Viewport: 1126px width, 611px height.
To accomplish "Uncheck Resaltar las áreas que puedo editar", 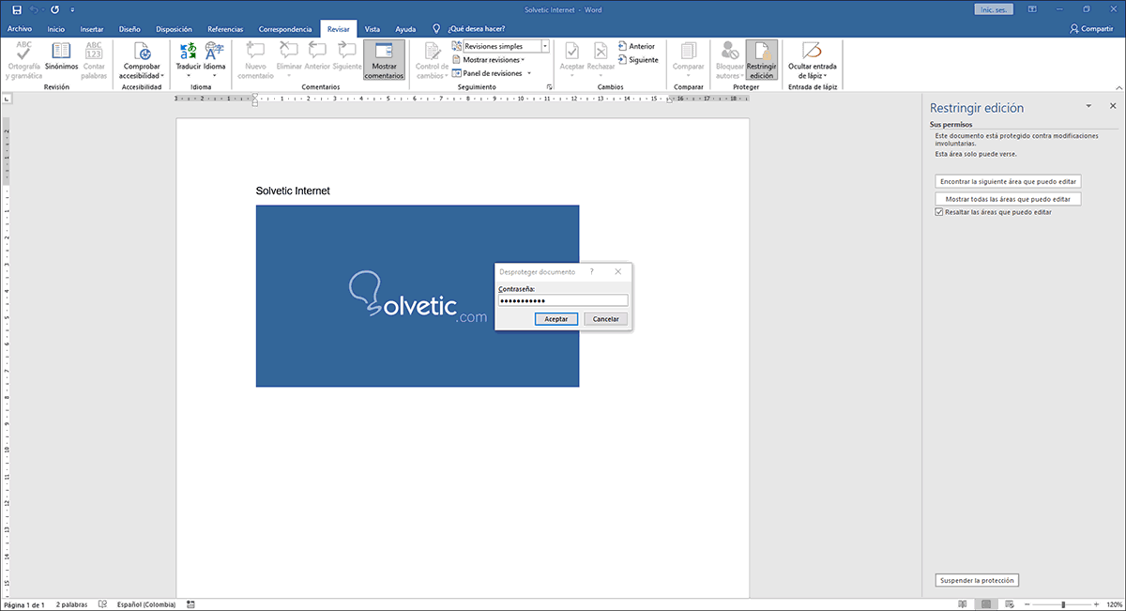I will (x=939, y=213).
